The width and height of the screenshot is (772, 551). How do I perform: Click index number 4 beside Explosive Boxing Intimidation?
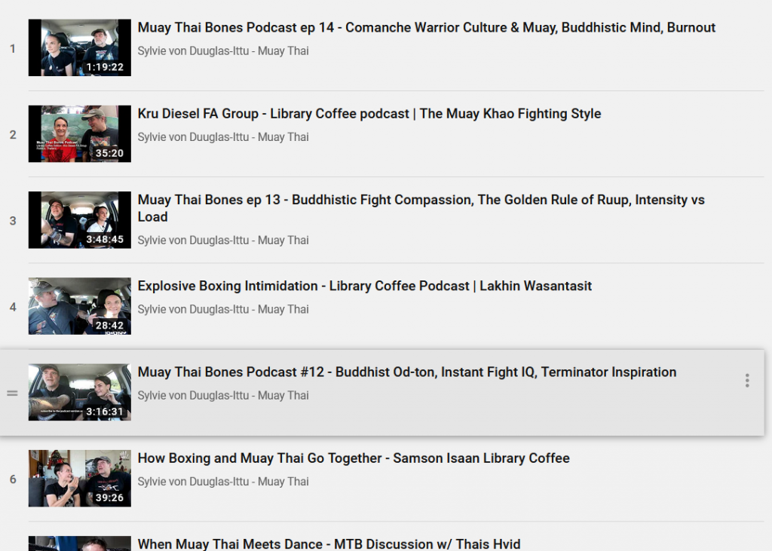pos(13,307)
